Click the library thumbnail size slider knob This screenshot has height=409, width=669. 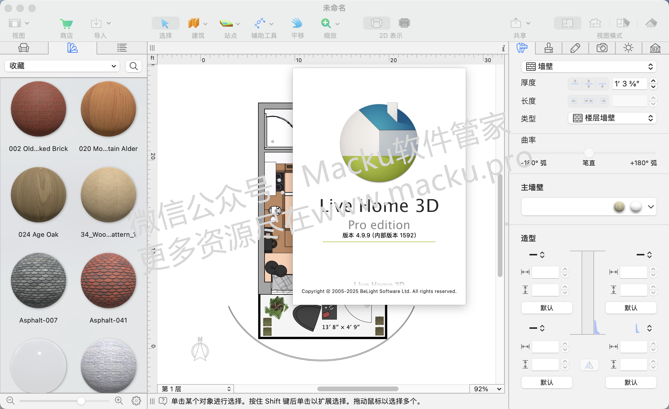pos(81,401)
